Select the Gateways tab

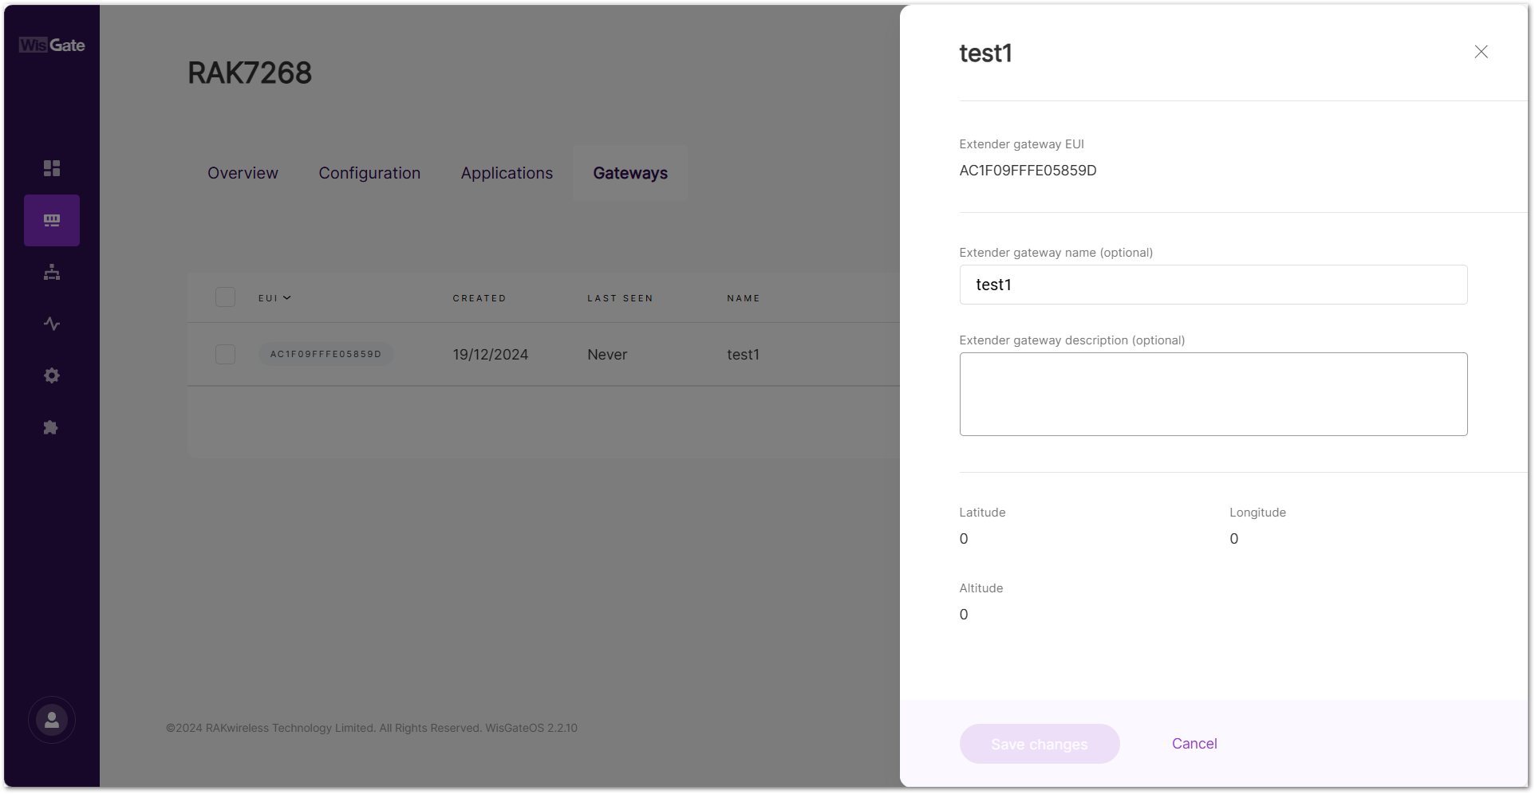tap(630, 173)
